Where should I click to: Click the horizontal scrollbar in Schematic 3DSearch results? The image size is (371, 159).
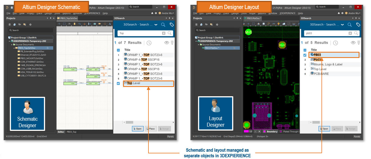click(129, 122)
